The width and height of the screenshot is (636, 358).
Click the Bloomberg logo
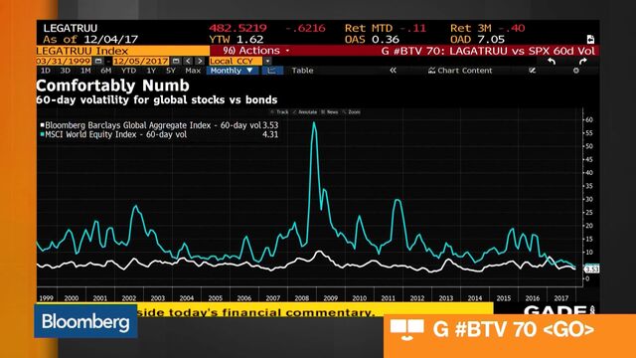point(85,321)
